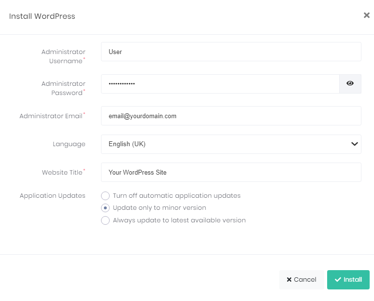
Task: Click the Website Title label
Action: [x=63, y=172]
